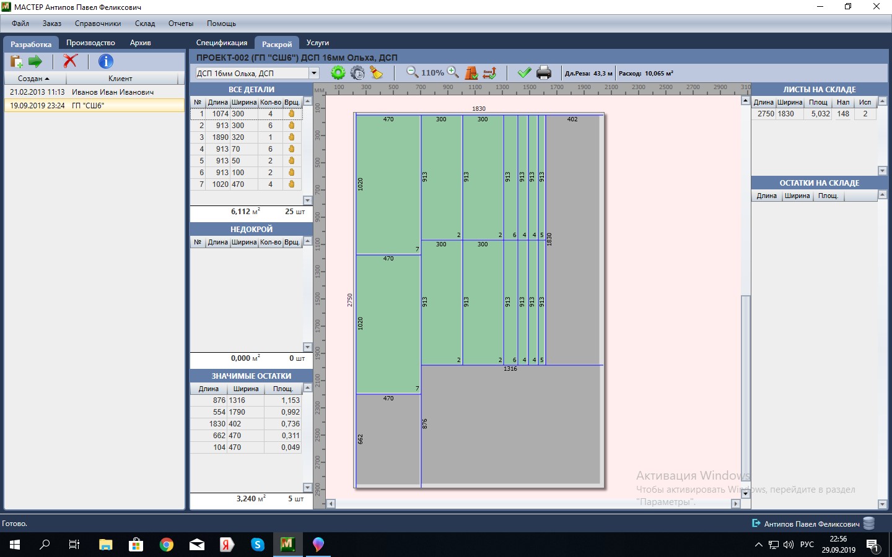Toggle the 5mm trim arrows icon

point(489,73)
